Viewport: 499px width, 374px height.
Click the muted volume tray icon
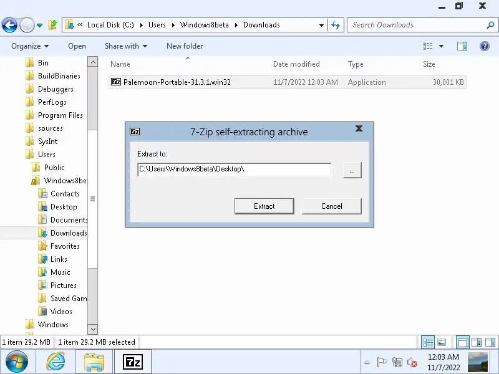coord(412,362)
